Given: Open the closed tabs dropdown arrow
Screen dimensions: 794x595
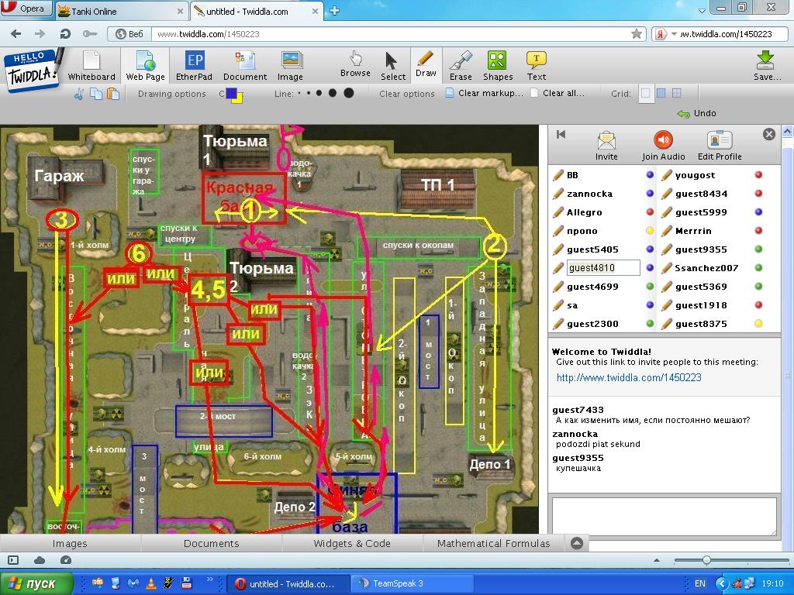Looking at the screenshot, I should [x=702, y=11].
